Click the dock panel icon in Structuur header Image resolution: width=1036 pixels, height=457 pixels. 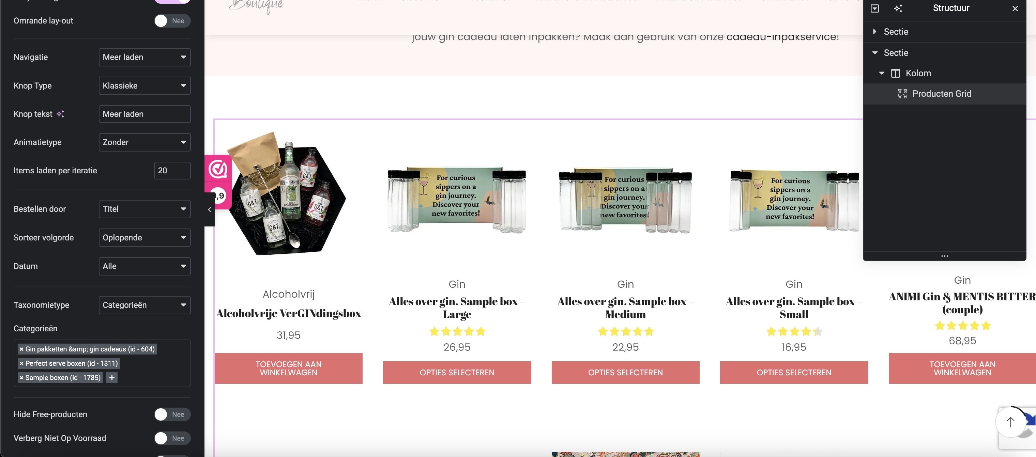(x=875, y=8)
